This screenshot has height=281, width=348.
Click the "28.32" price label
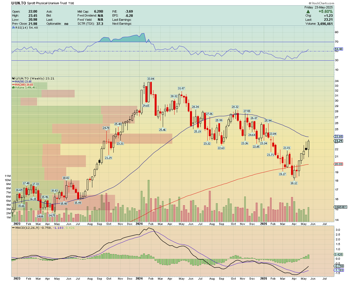pyautogui.click(x=235, y=107)
